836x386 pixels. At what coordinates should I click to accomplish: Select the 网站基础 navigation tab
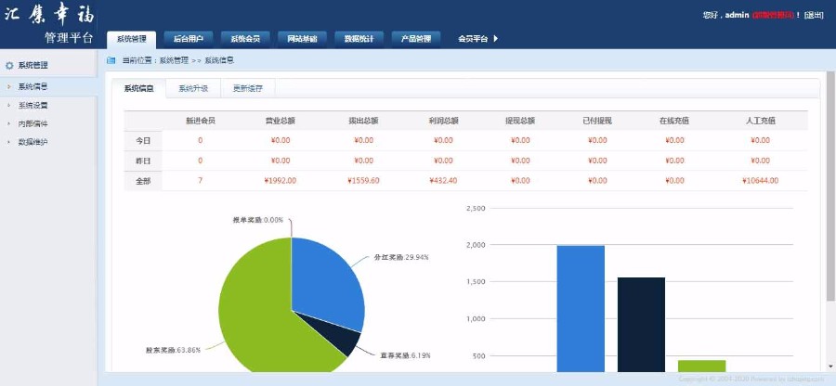coord(302,39)
